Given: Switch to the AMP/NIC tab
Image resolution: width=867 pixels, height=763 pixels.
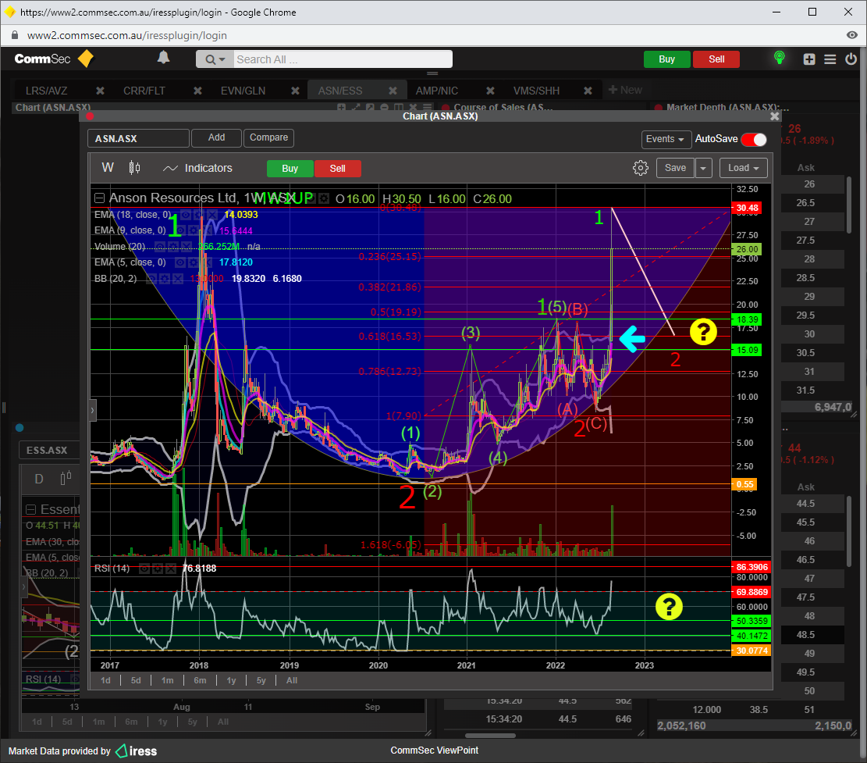Looking at the screenshot, I should 437,91.
